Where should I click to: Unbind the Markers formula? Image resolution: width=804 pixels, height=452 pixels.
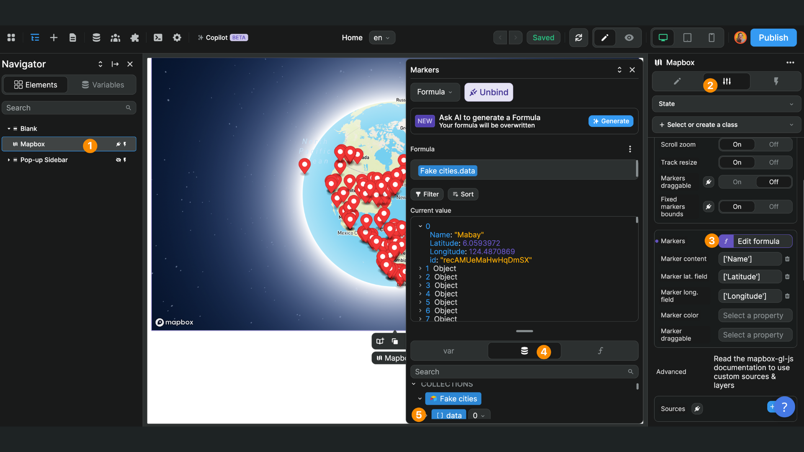pos(489,92)
